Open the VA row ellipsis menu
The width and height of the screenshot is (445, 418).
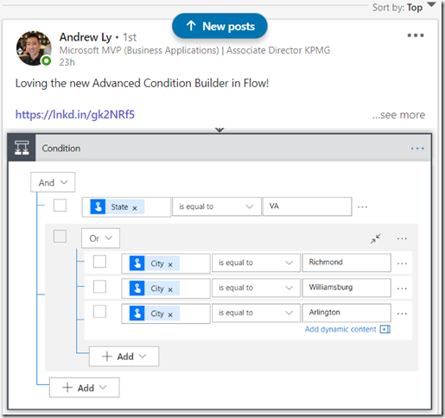tap(362, 206)
